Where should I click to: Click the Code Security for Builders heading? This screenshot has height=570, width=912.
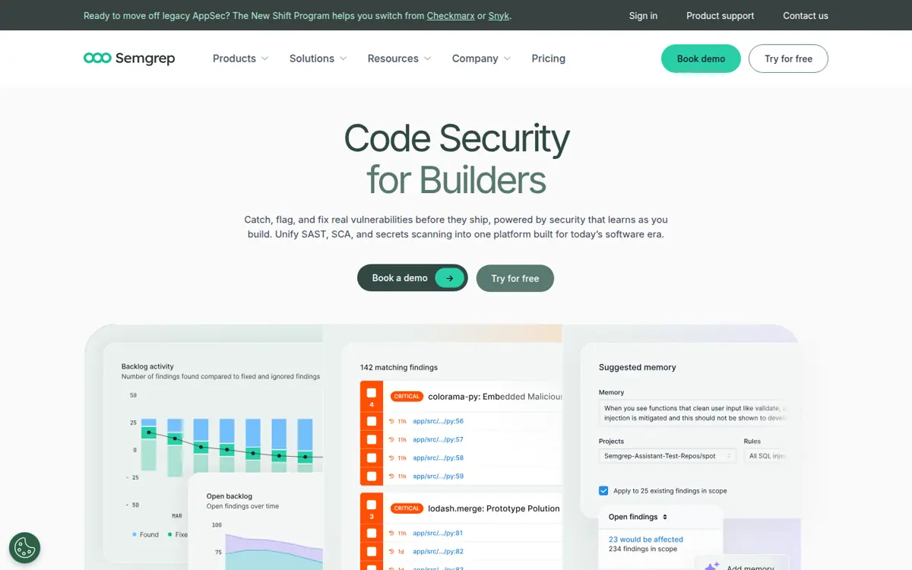click(456, 159)
